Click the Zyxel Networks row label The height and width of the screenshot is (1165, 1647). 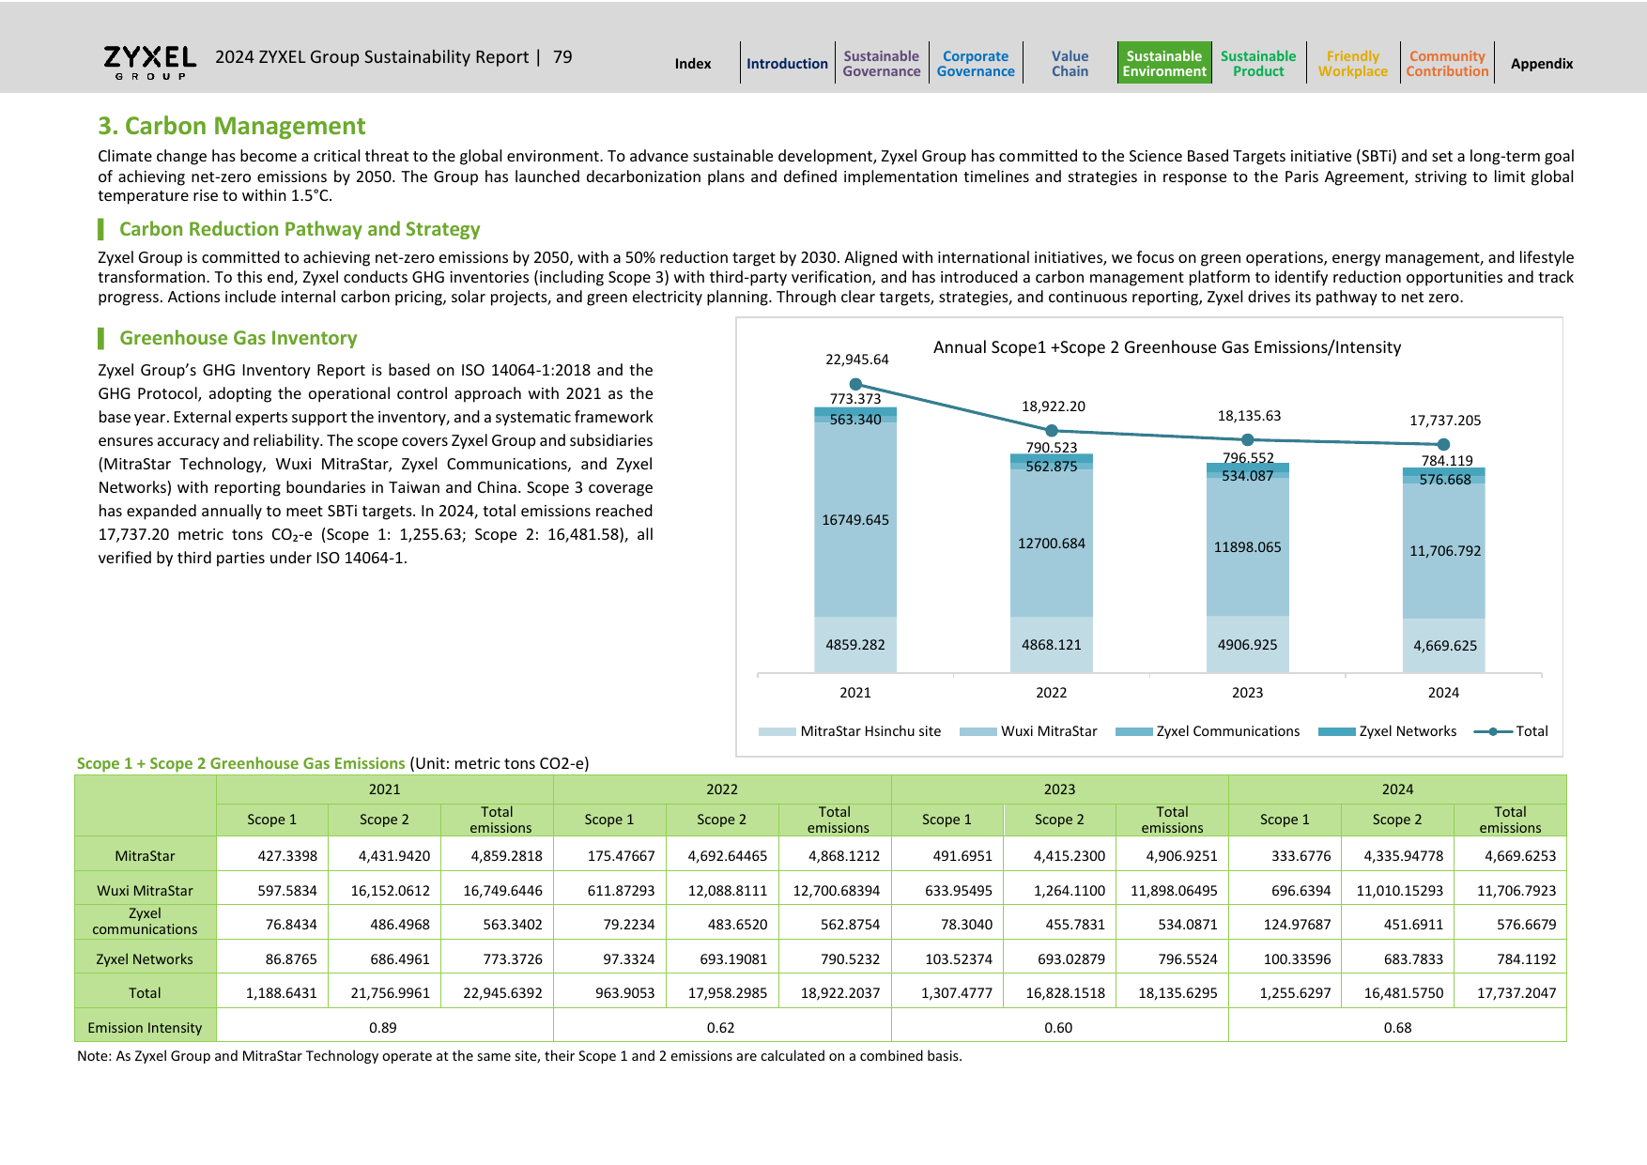point(145,958)
